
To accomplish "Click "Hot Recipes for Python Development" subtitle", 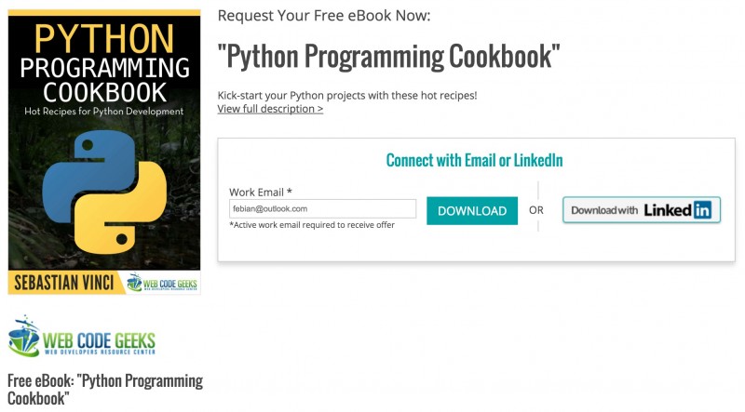I will [x=104, y=112].
